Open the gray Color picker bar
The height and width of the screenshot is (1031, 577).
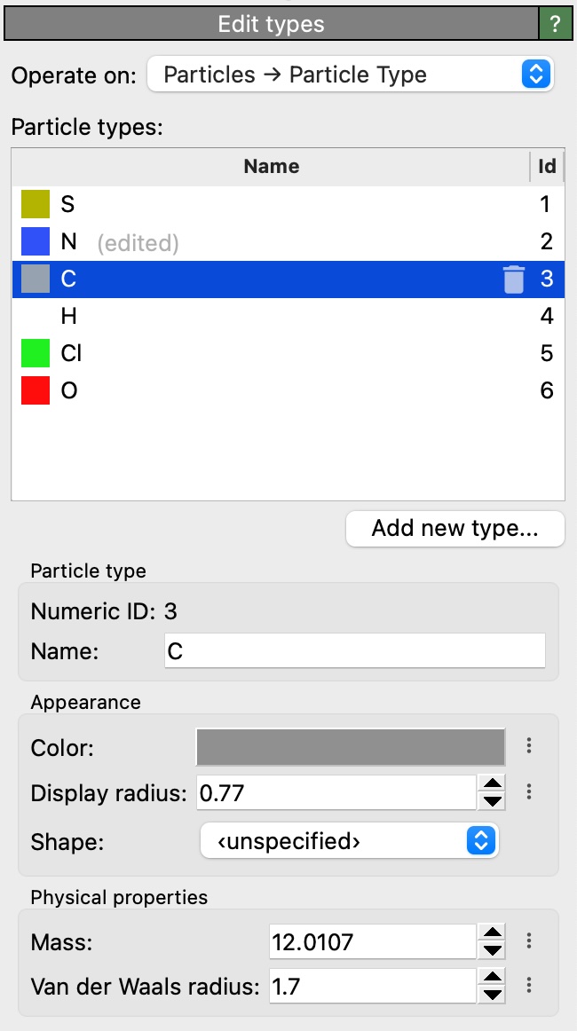350,746
